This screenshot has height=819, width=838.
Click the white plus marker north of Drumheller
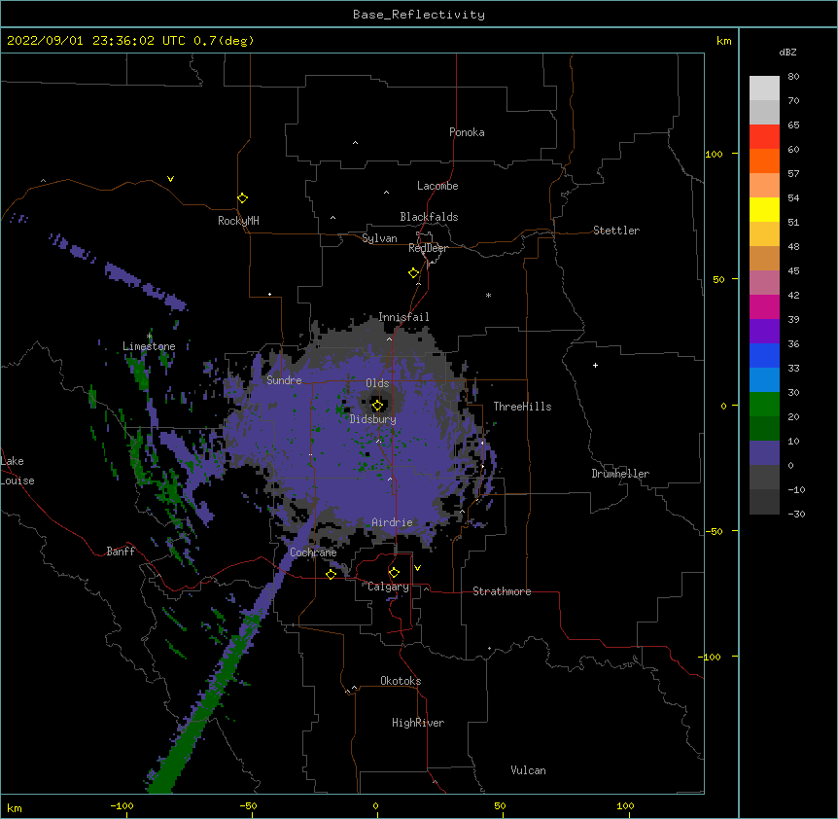[x=595, y=365]
